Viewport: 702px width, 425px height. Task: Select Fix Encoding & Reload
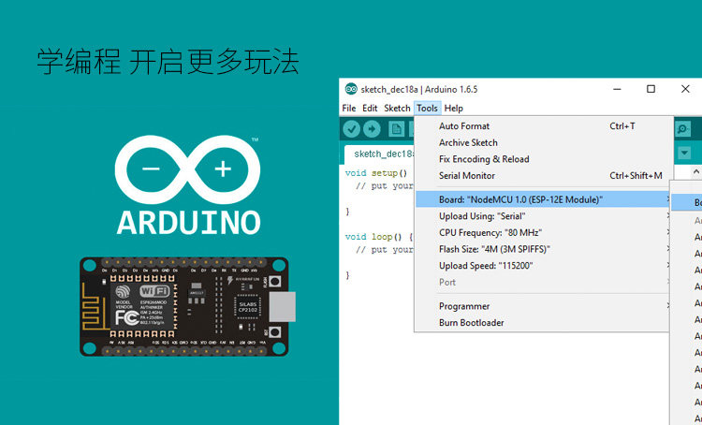tap(544, 159)
